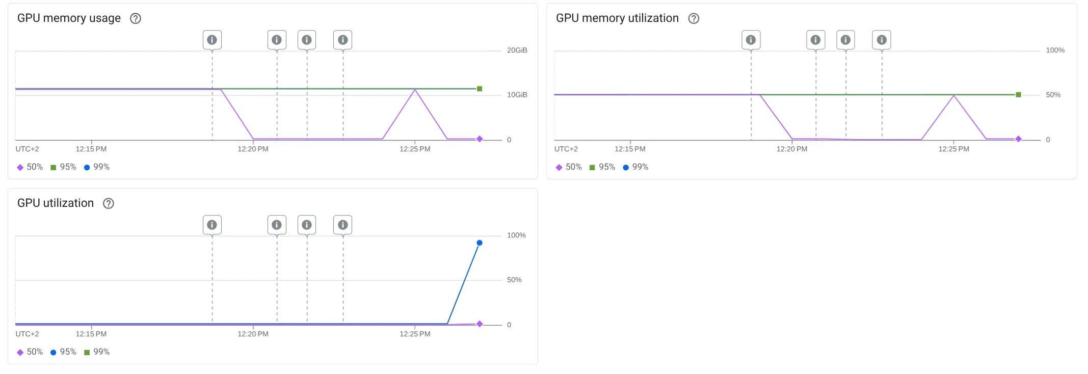This screenshot has width=1088, height=374.
Task: Open help icon beside GPU memory usage
Action: point(136,18)
